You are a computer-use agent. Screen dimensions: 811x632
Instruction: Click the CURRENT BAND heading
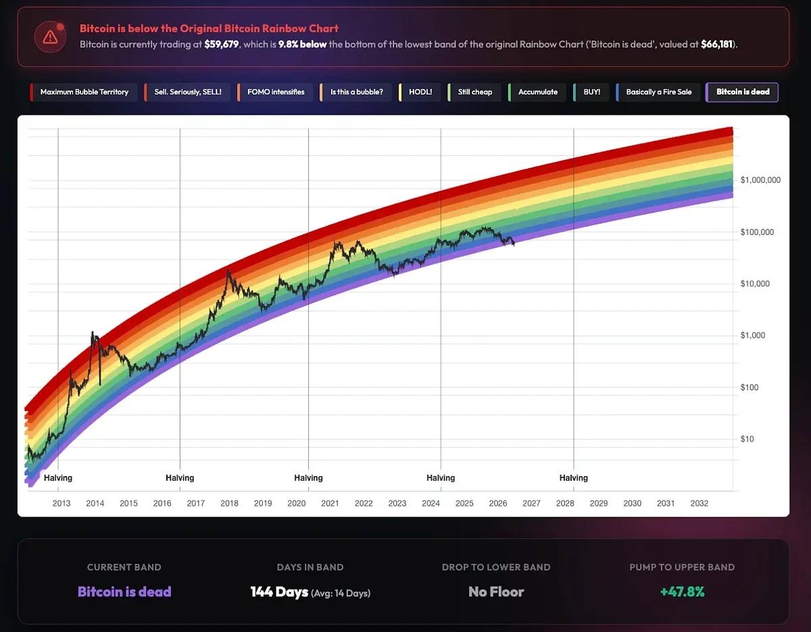124,567
